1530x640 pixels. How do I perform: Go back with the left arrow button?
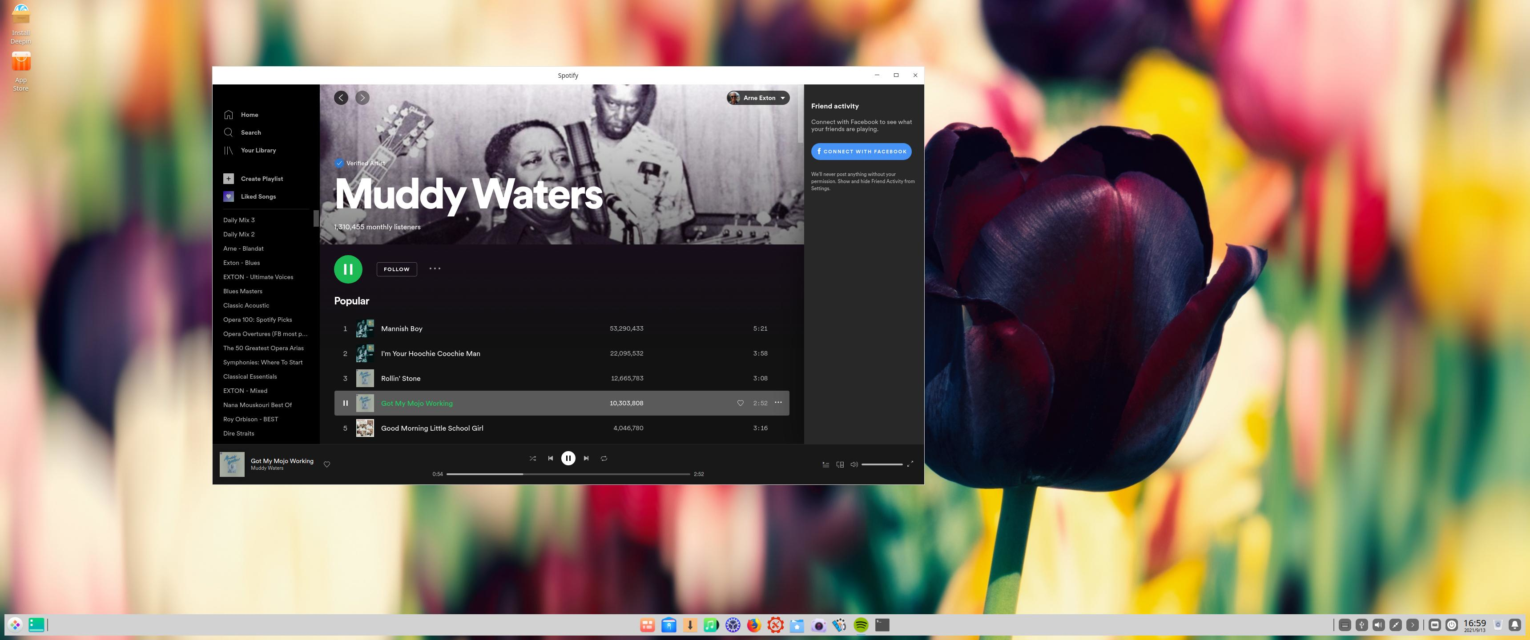coord(341,98)
